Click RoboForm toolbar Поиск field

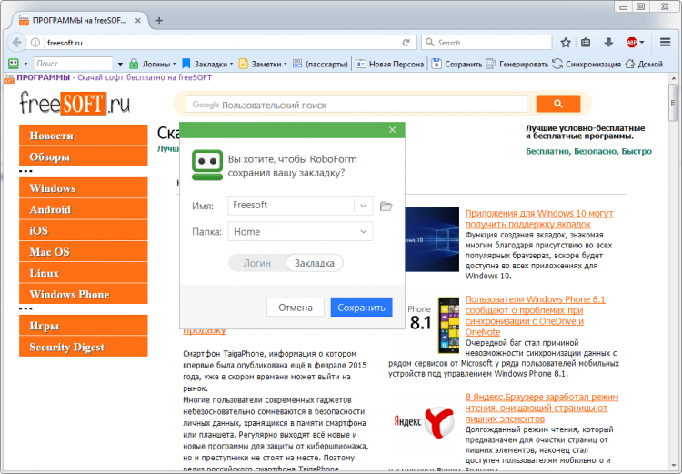(73, 64)
